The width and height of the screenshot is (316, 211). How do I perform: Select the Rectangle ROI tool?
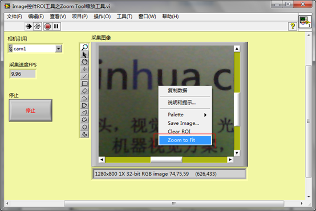pyautogui.click(x=84, y=83)
